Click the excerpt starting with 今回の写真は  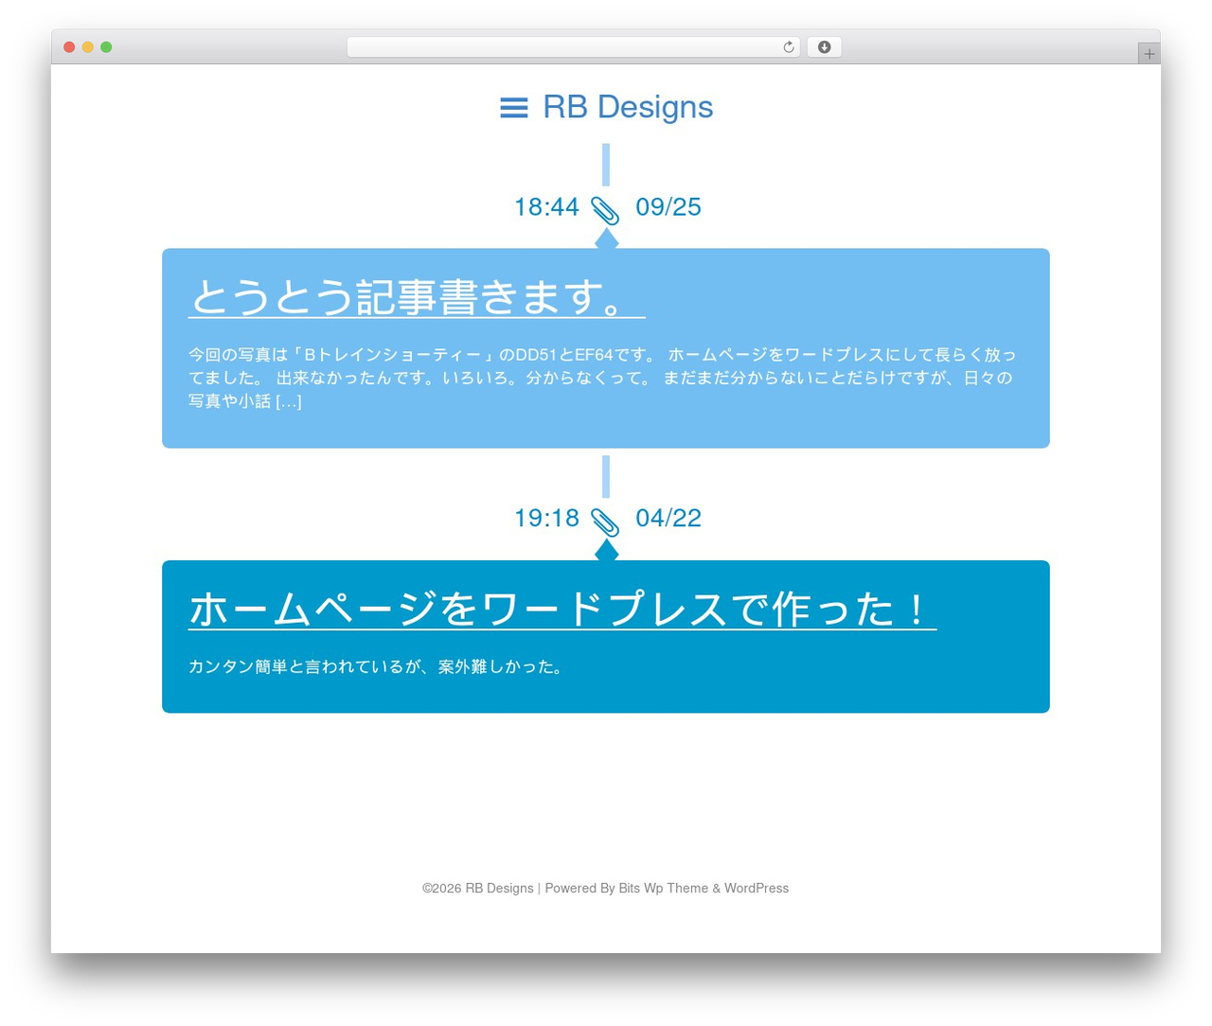pyautogui.click(x=602, y=378)
